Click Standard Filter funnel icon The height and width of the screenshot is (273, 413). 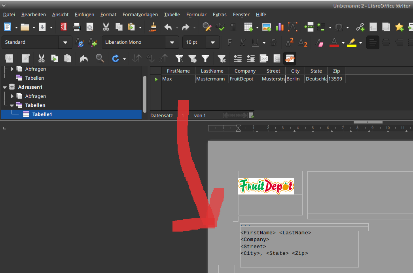click(205, 58)
